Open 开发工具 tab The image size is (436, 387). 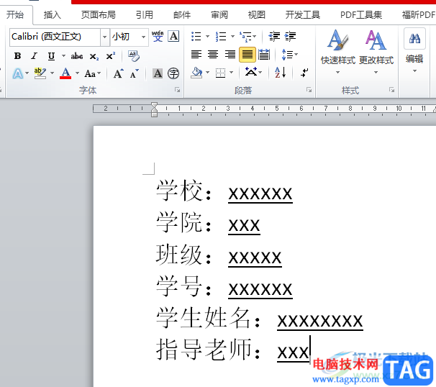click(303, 14)
